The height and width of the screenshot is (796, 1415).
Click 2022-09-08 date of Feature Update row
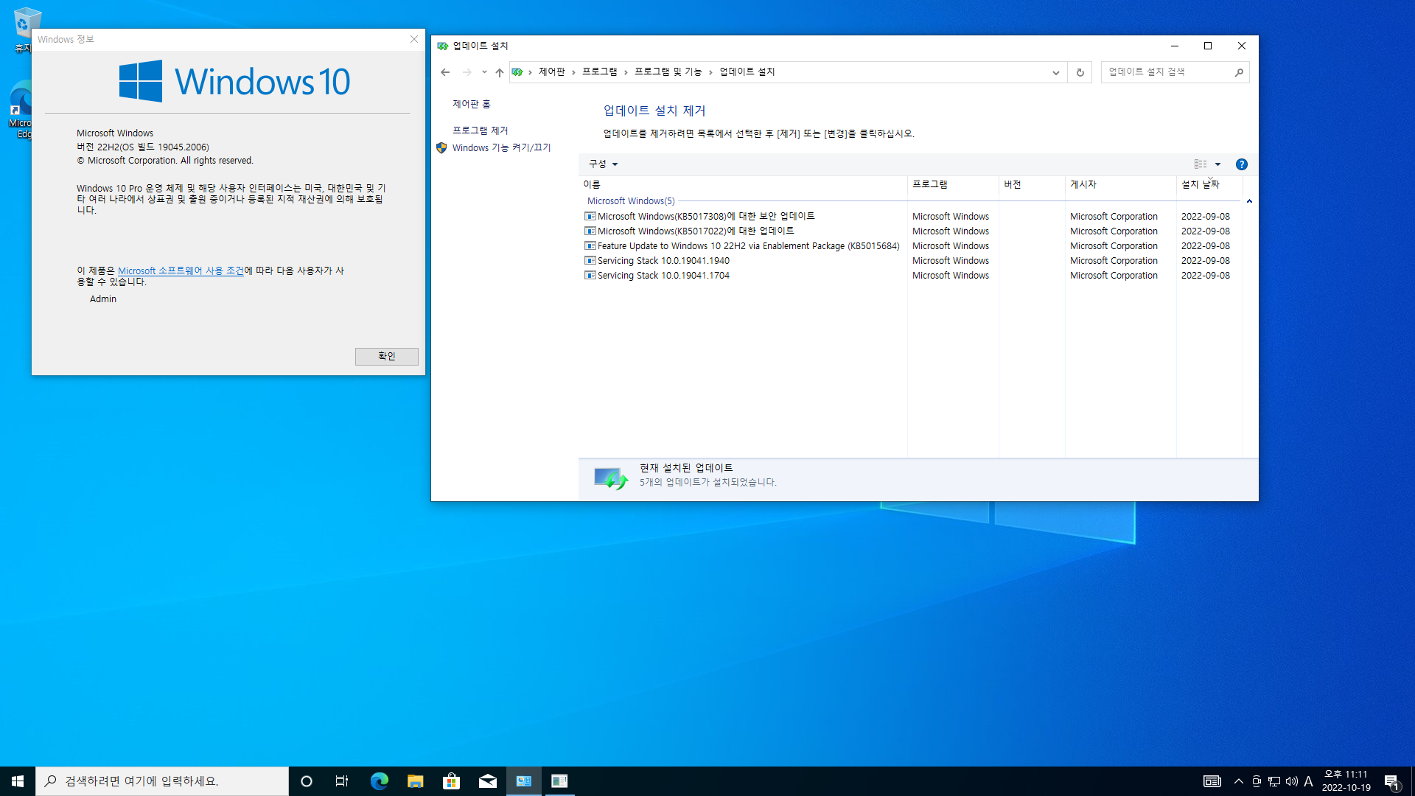(1206, 246)
